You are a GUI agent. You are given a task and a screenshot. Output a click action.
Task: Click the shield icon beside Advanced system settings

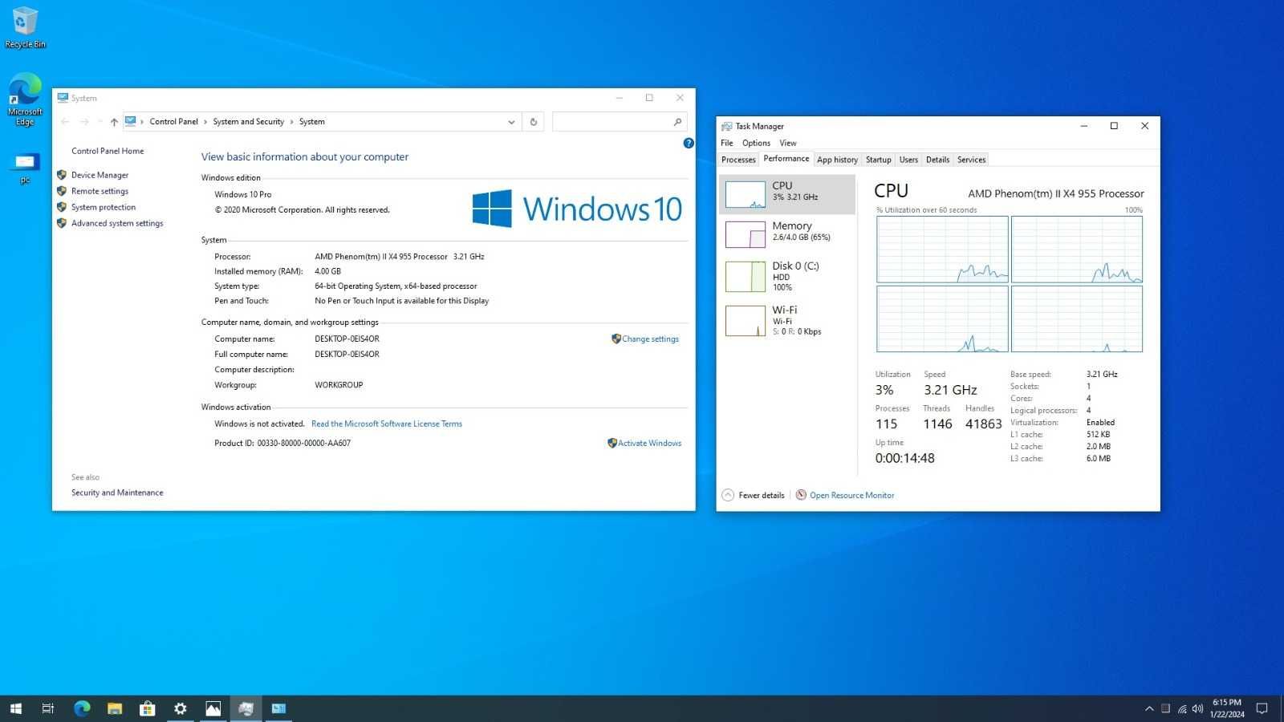click(62, 223)
